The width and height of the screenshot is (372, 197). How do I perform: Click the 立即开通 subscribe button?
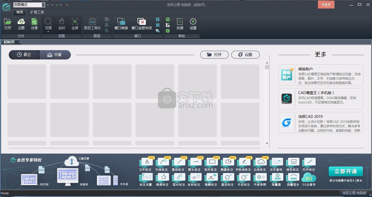click(346, 171)
